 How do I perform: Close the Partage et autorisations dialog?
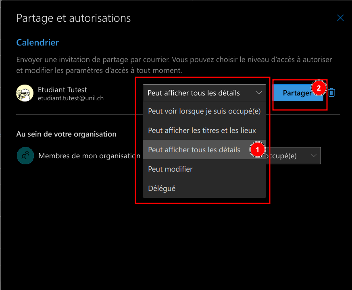(340, 18)
